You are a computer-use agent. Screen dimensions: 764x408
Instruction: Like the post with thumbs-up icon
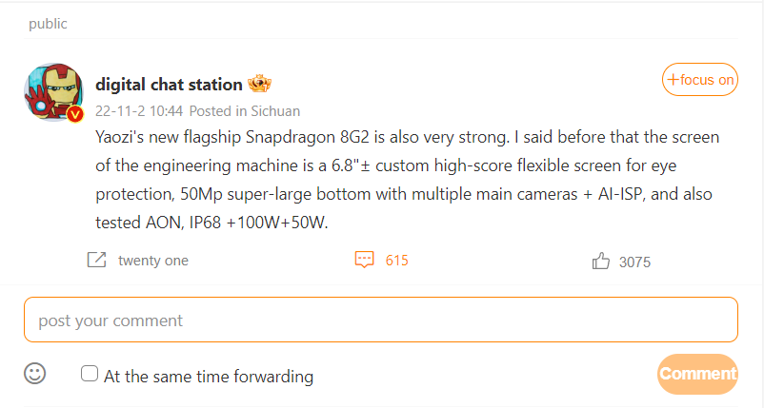point(601,261)
